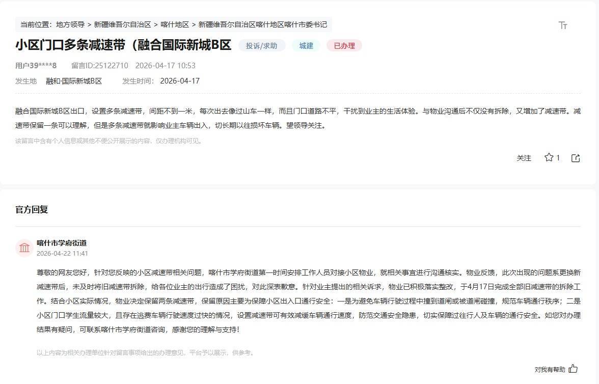Click the thumbs-up helpful icon
The image size is (599, 384).
(x=573, y=369)
